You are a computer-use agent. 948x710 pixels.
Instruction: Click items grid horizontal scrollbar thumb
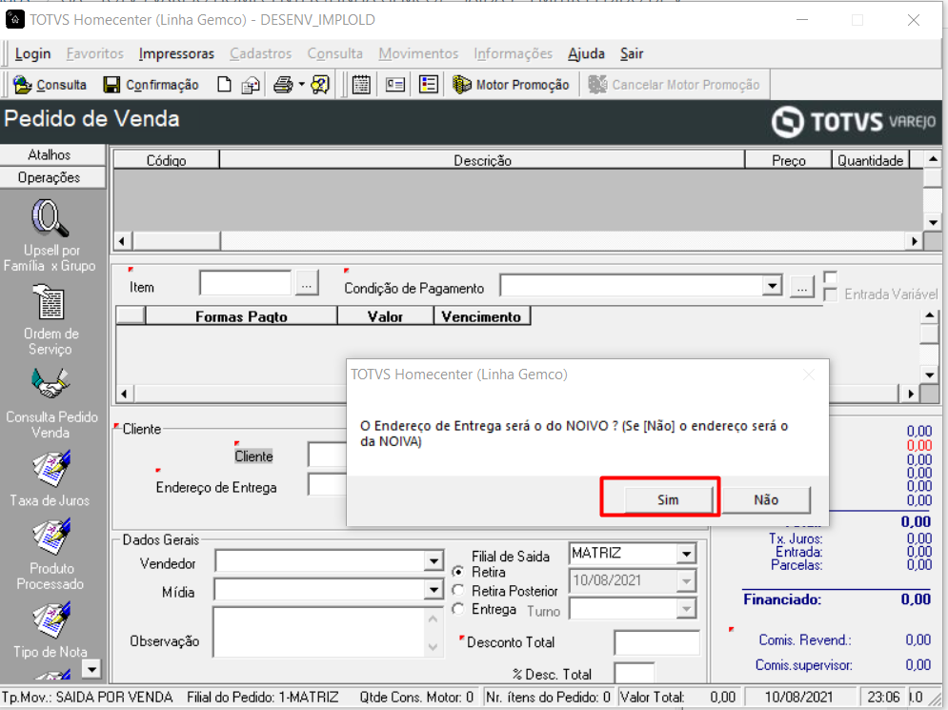(176, 241)
